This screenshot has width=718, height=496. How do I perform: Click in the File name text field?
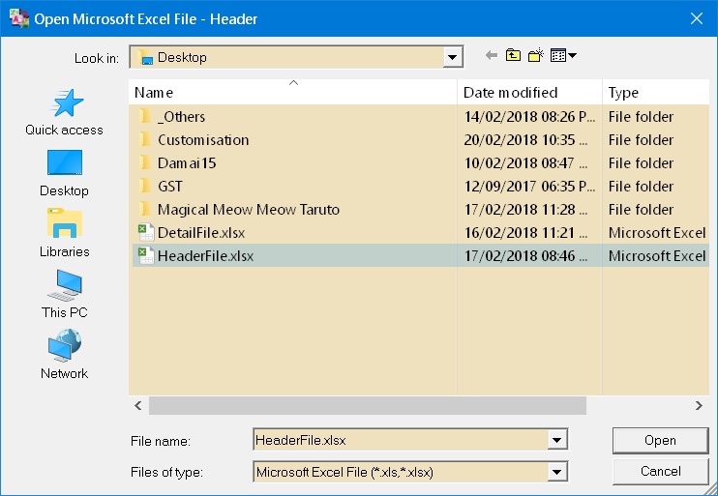397,441
